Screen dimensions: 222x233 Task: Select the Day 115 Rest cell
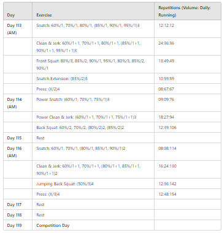[93, 138]
